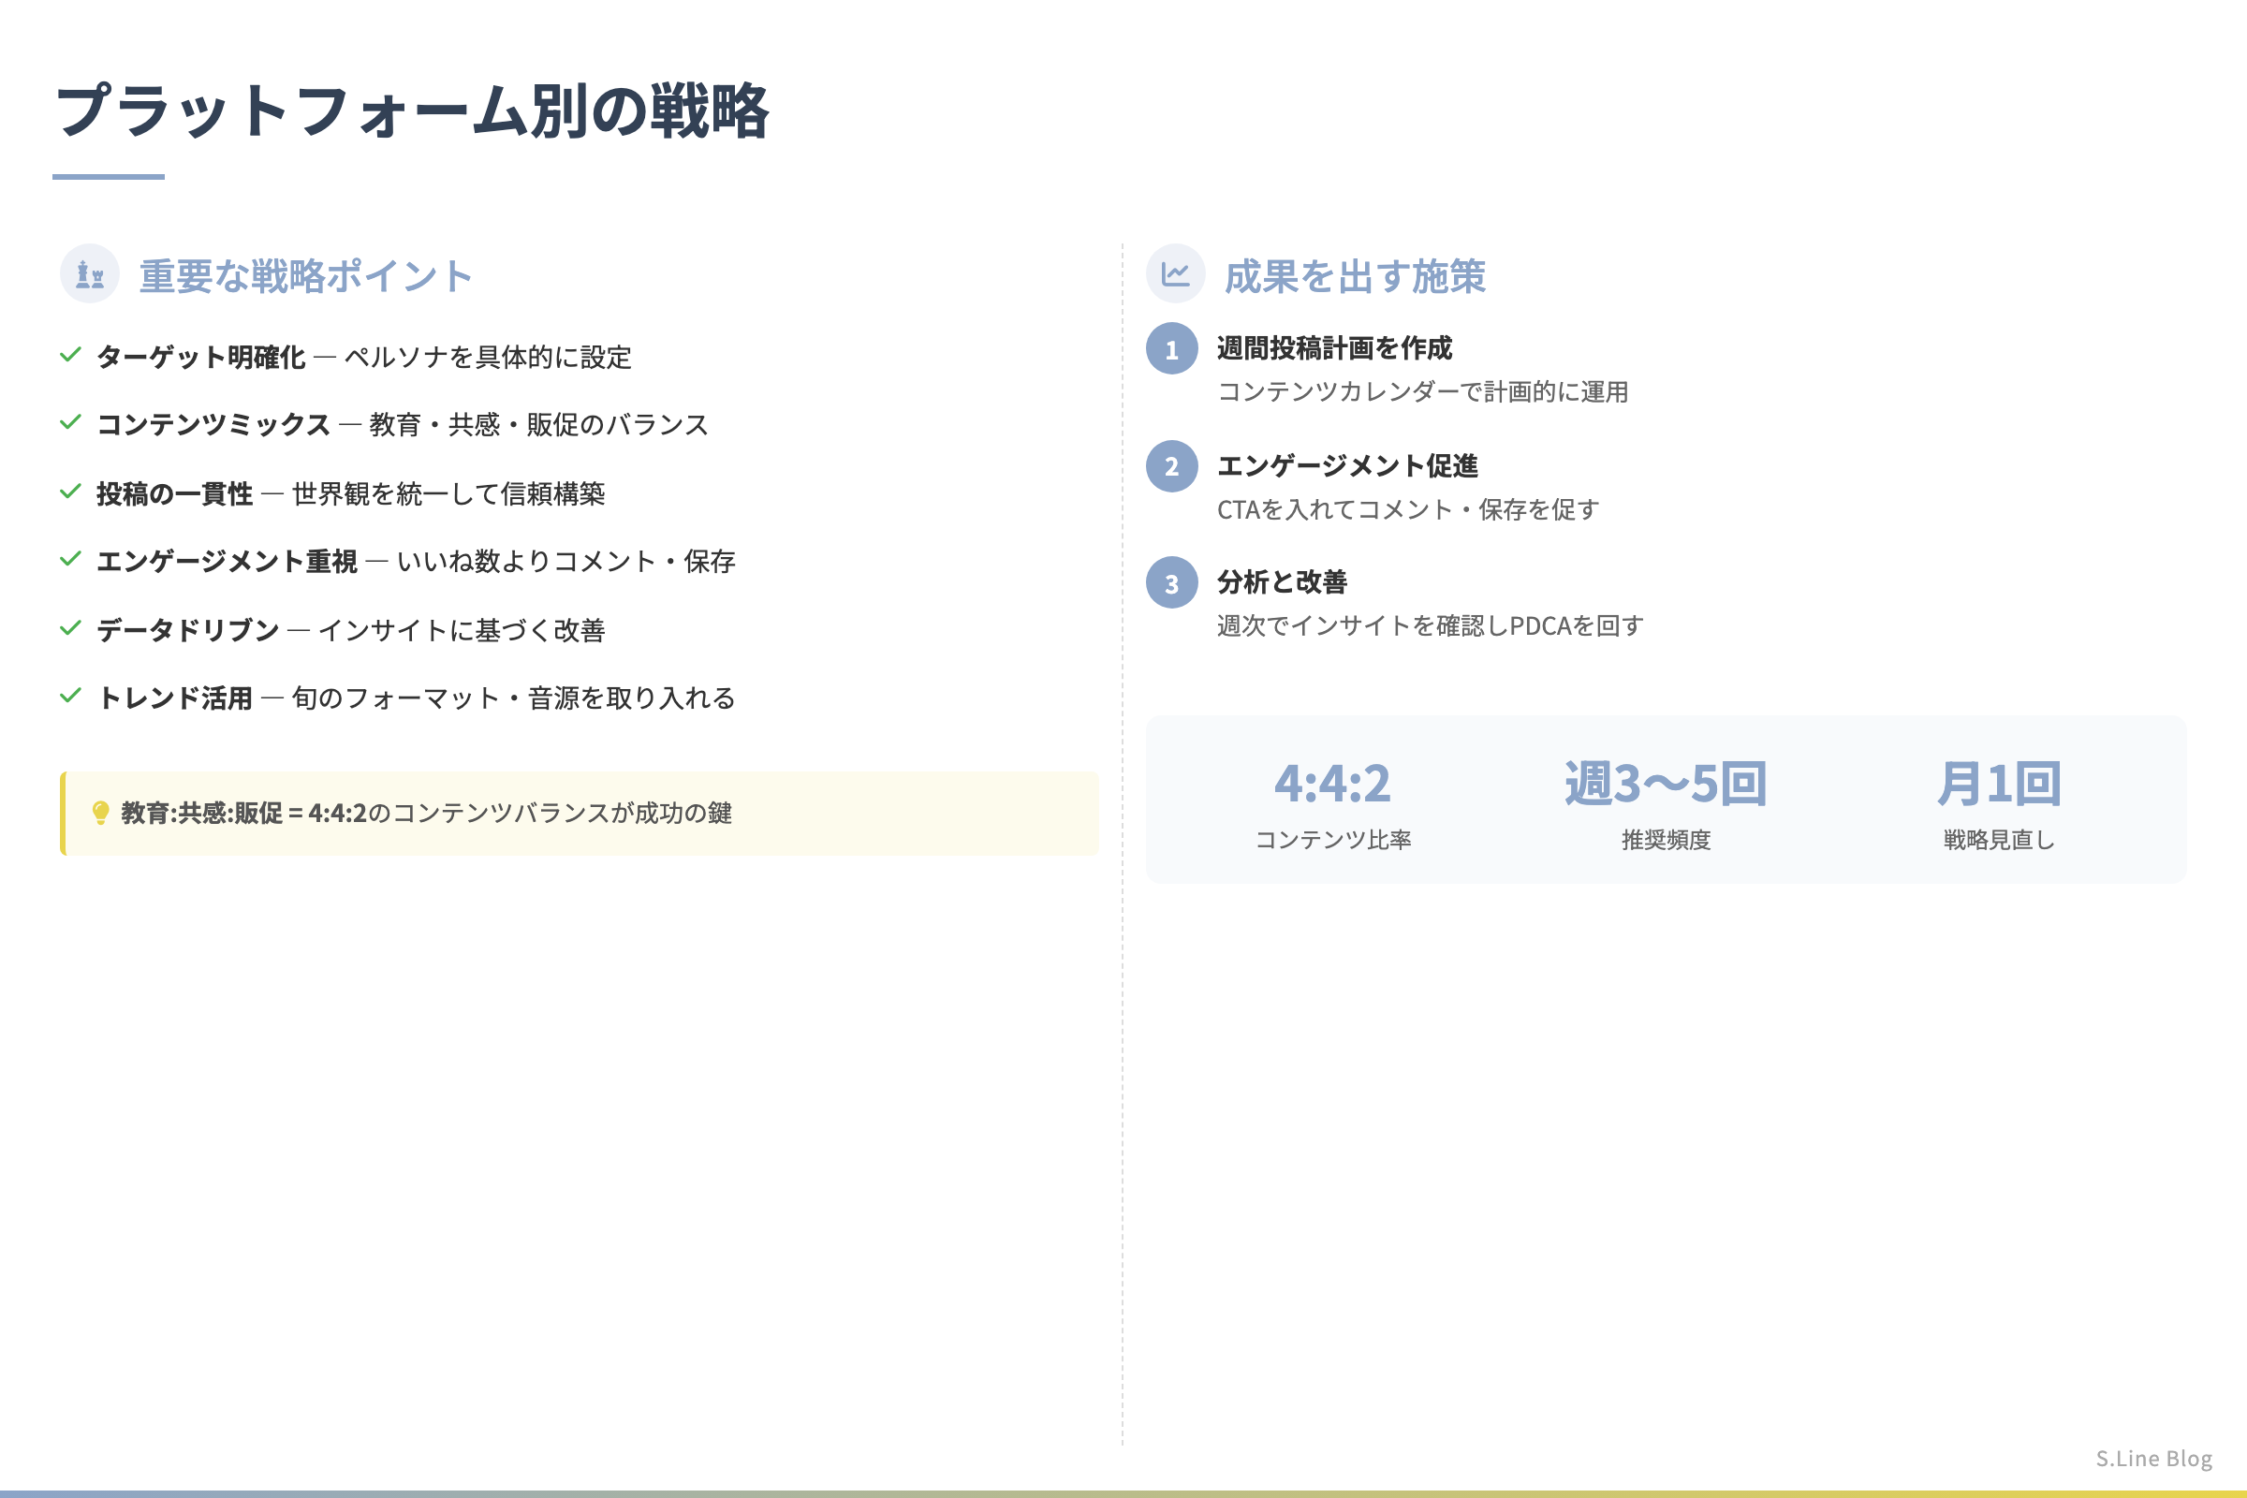Click the bold text データドリブン
Viewport: 2247px width, 1498px height.
188,630
